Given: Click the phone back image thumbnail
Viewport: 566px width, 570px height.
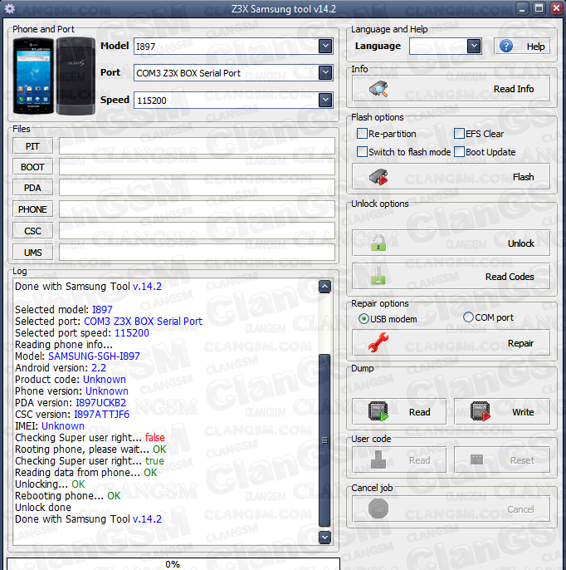Looking at the screenshot, I should (x=76, y=76).
